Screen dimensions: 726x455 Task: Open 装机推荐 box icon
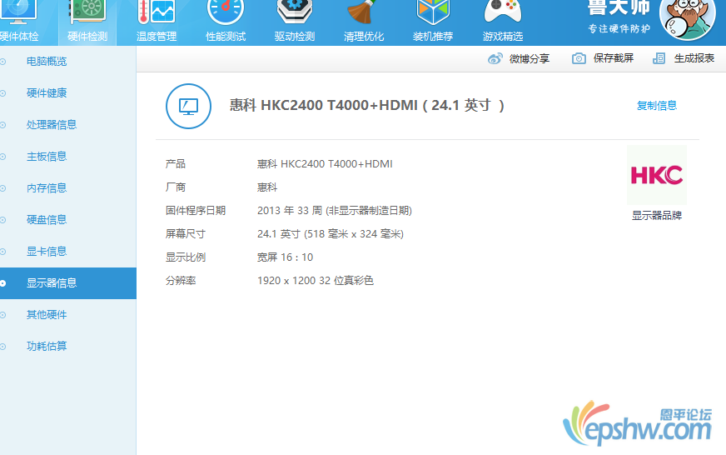[x=433, y=12]
